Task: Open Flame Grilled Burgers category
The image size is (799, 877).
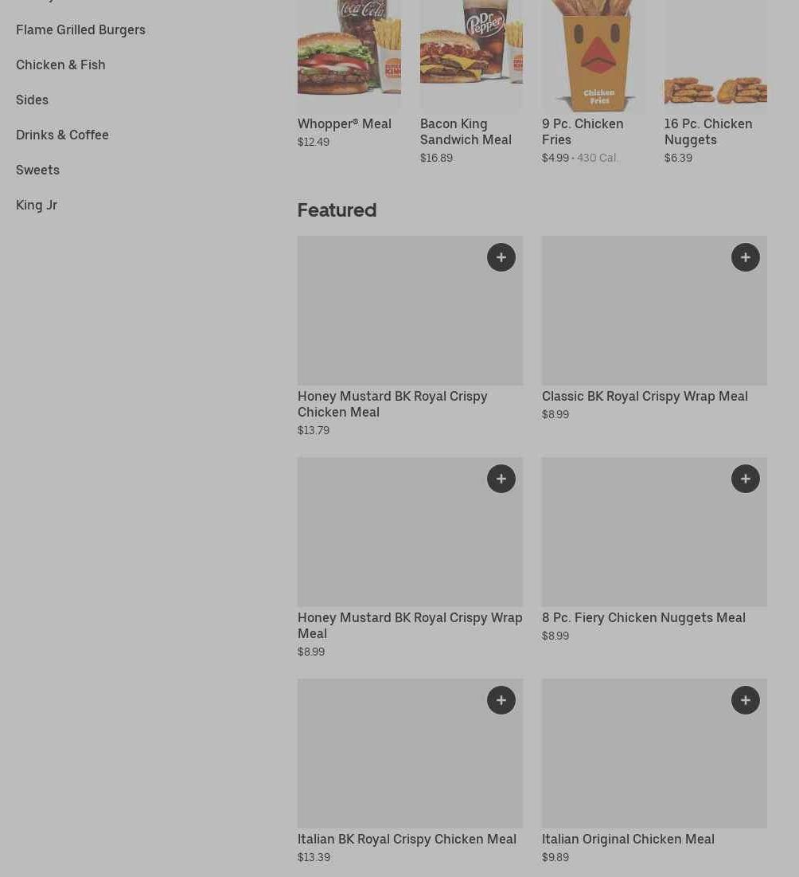Action: 80,29
